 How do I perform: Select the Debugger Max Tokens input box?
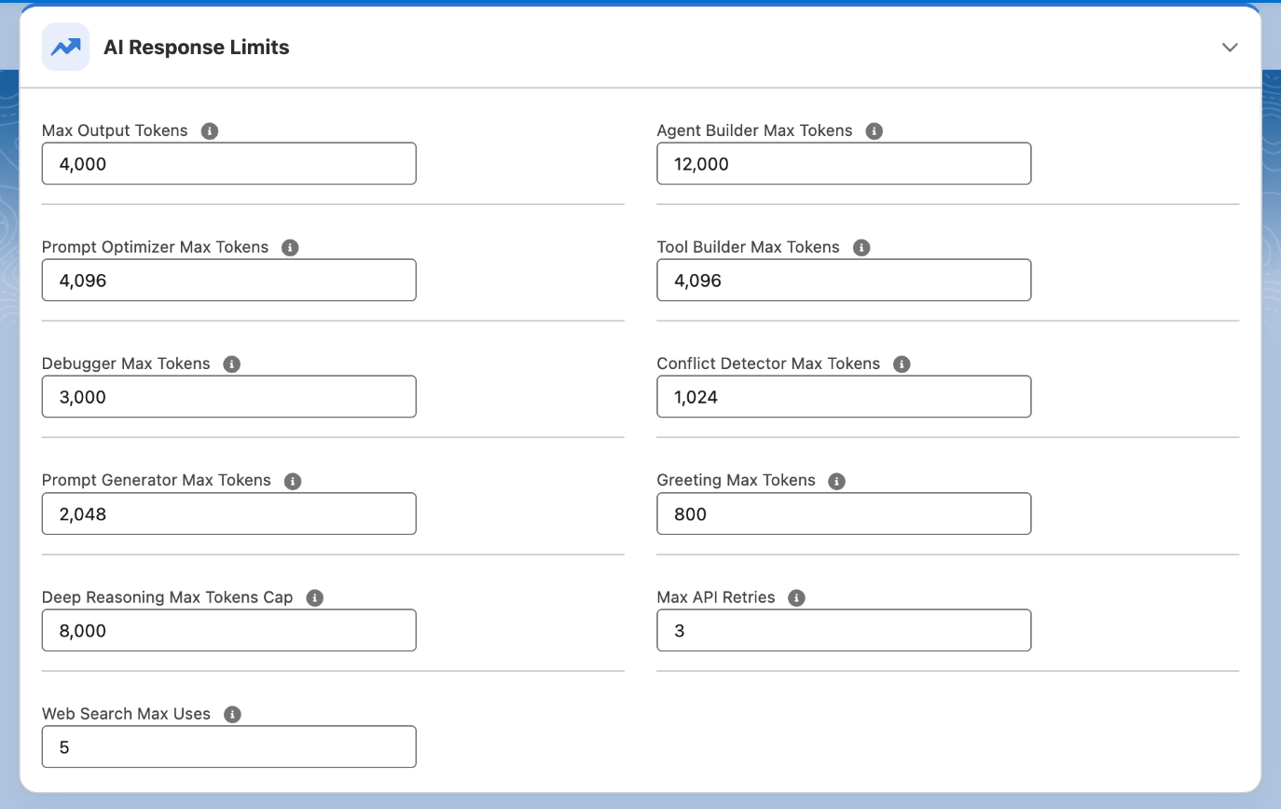tap(229, 397)
